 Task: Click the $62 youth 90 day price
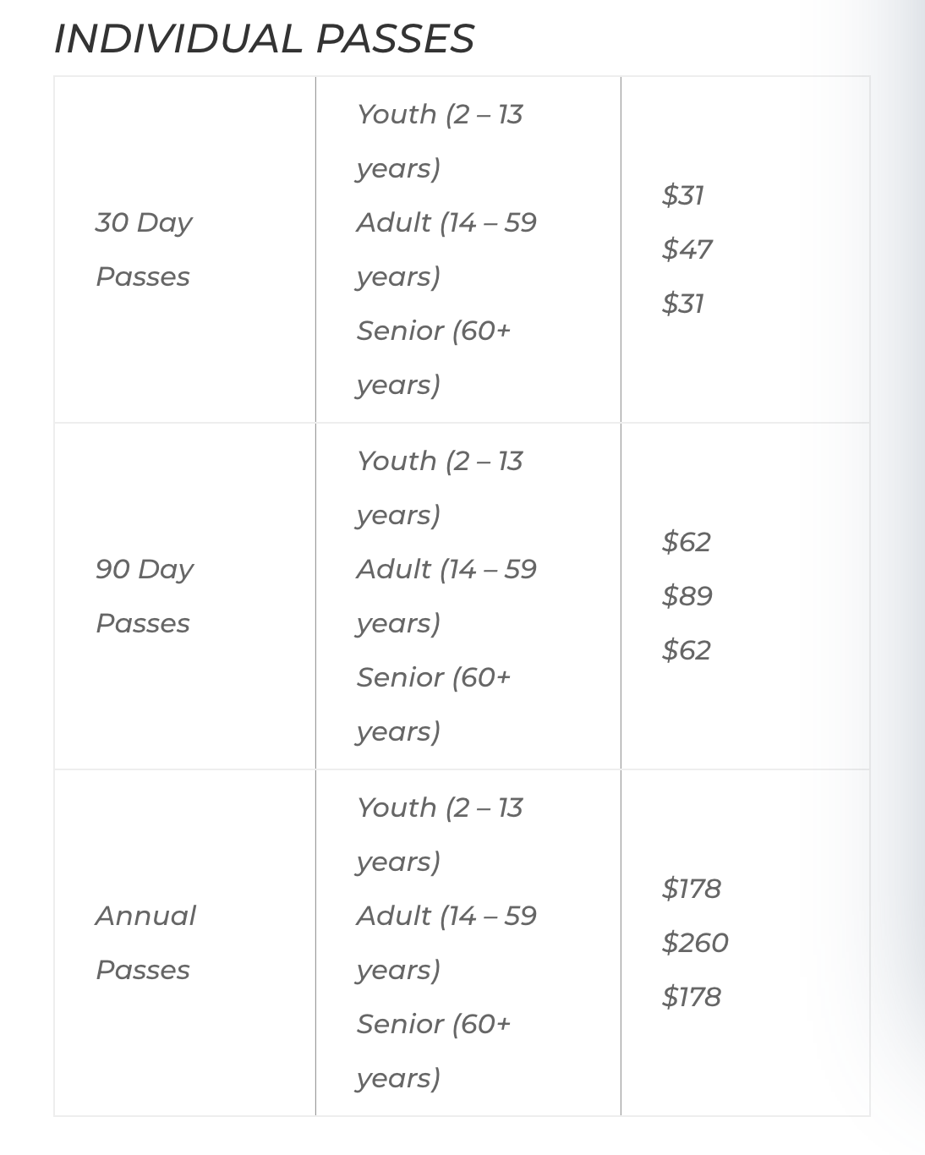(686, 542)
